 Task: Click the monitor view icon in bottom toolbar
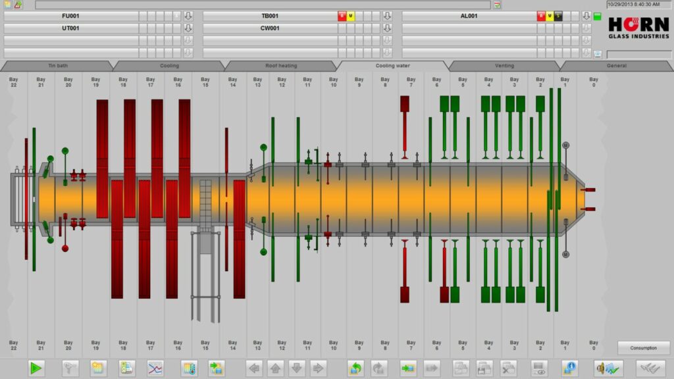tap(539, 368)
